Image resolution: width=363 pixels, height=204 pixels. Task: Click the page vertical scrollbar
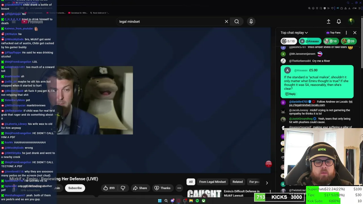(x=362, y=42)
